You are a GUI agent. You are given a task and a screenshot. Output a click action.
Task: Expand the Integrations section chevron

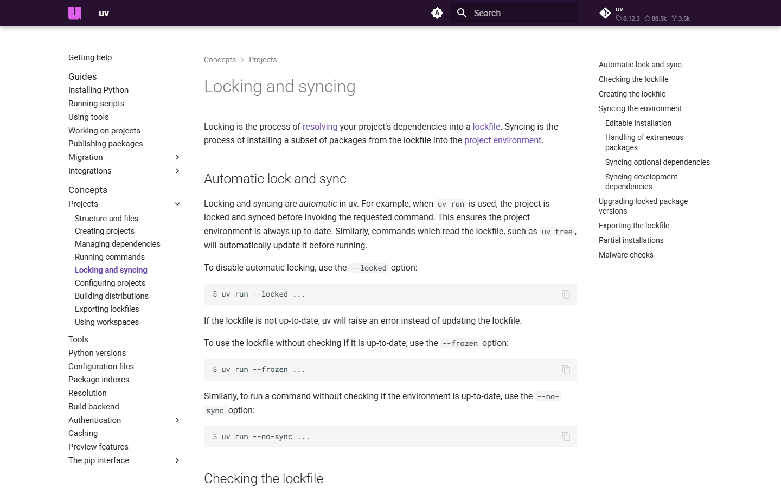point(177,171)
